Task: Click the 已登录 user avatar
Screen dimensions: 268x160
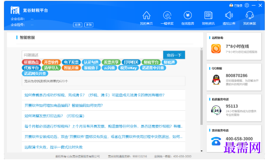Action: (231, 6)
